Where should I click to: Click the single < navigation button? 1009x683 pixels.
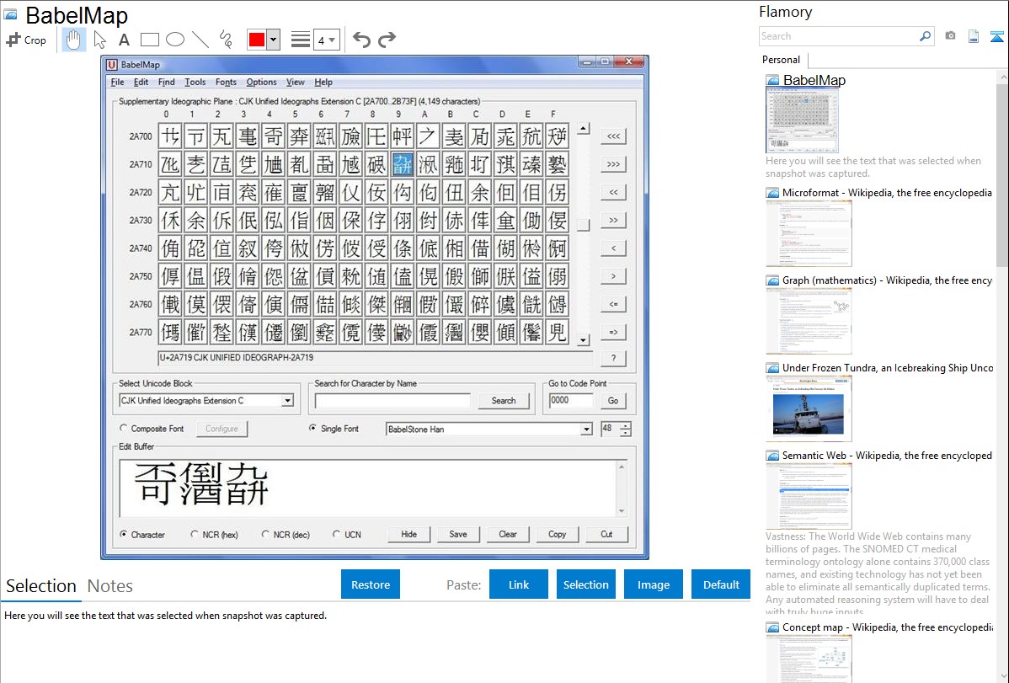613,248
